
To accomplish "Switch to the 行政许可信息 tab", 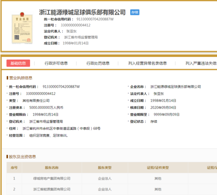I will 56,63.
